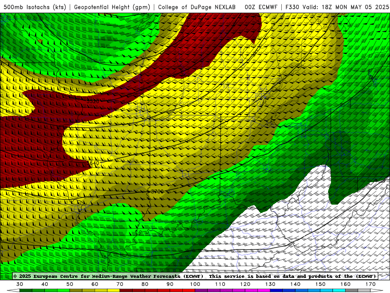The image size is (390, 293).
Task: Click the ECMWF copyright notice text
Action: (108, 276)
